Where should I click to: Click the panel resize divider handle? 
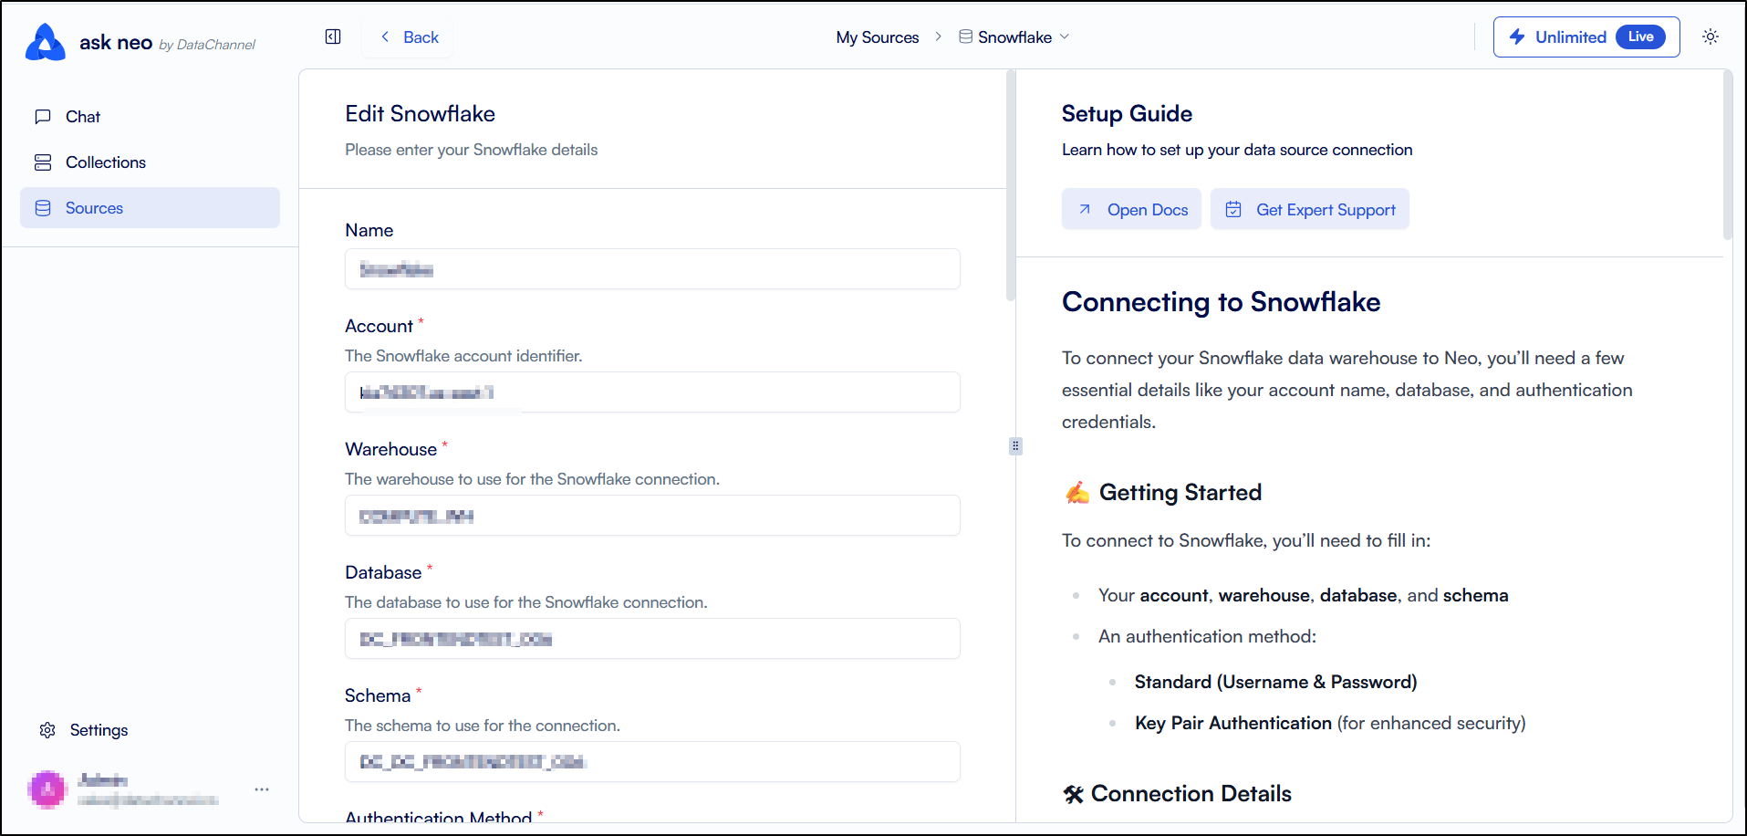[x=1015, y=446]
